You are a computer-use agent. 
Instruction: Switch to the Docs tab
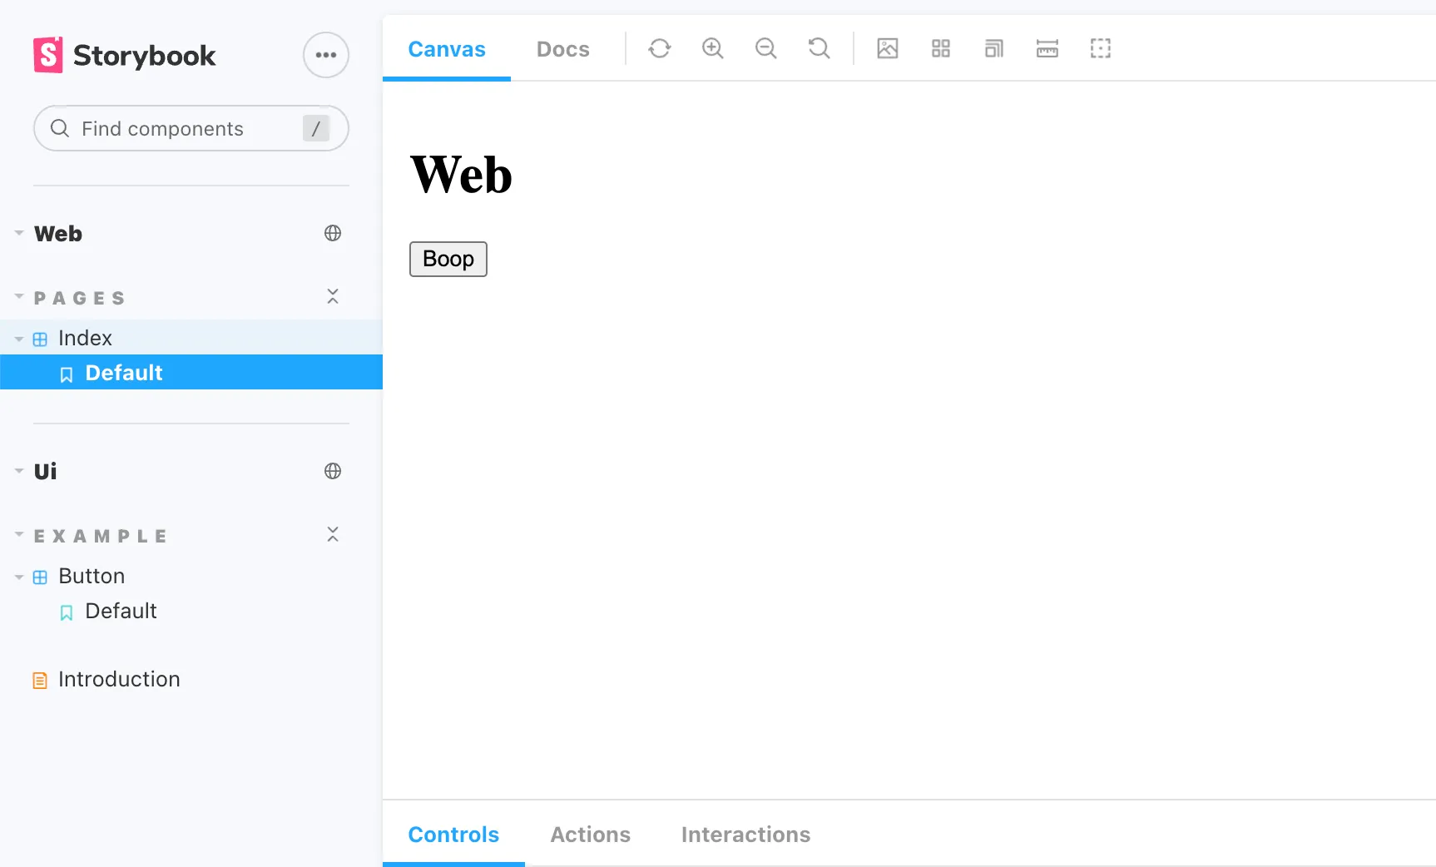(562, 49)
